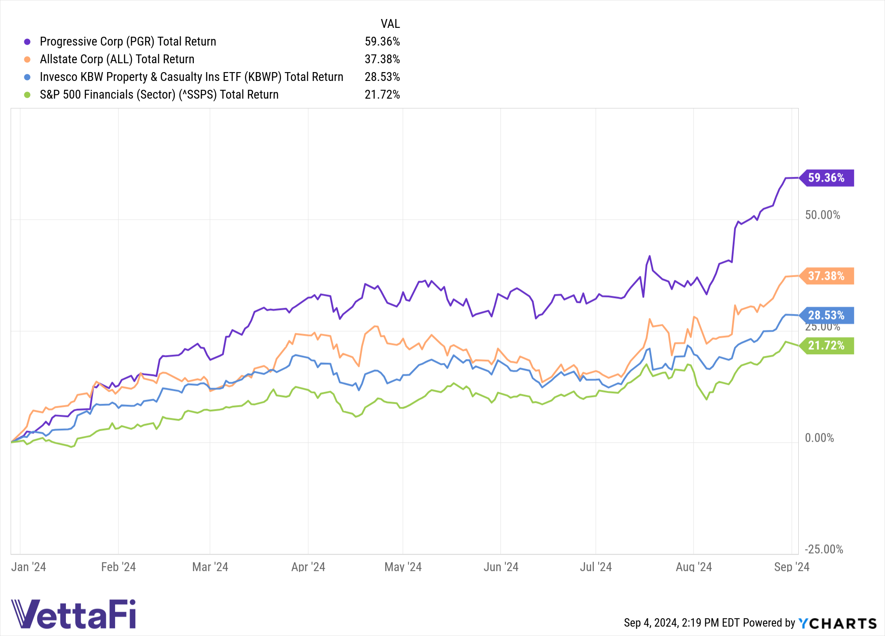Viewport: 885px width, 636px height.
Task: Click the Sep '24 x-axis label
Action: coord(792,567)
